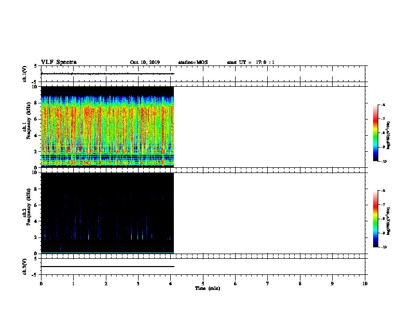The height and width of the screenshot is (318, 411).
Task: Click the 'ch.1(V)' axis label
Action: [x=25, y=74]
